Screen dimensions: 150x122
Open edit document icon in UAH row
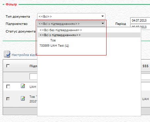pos(23,86)
